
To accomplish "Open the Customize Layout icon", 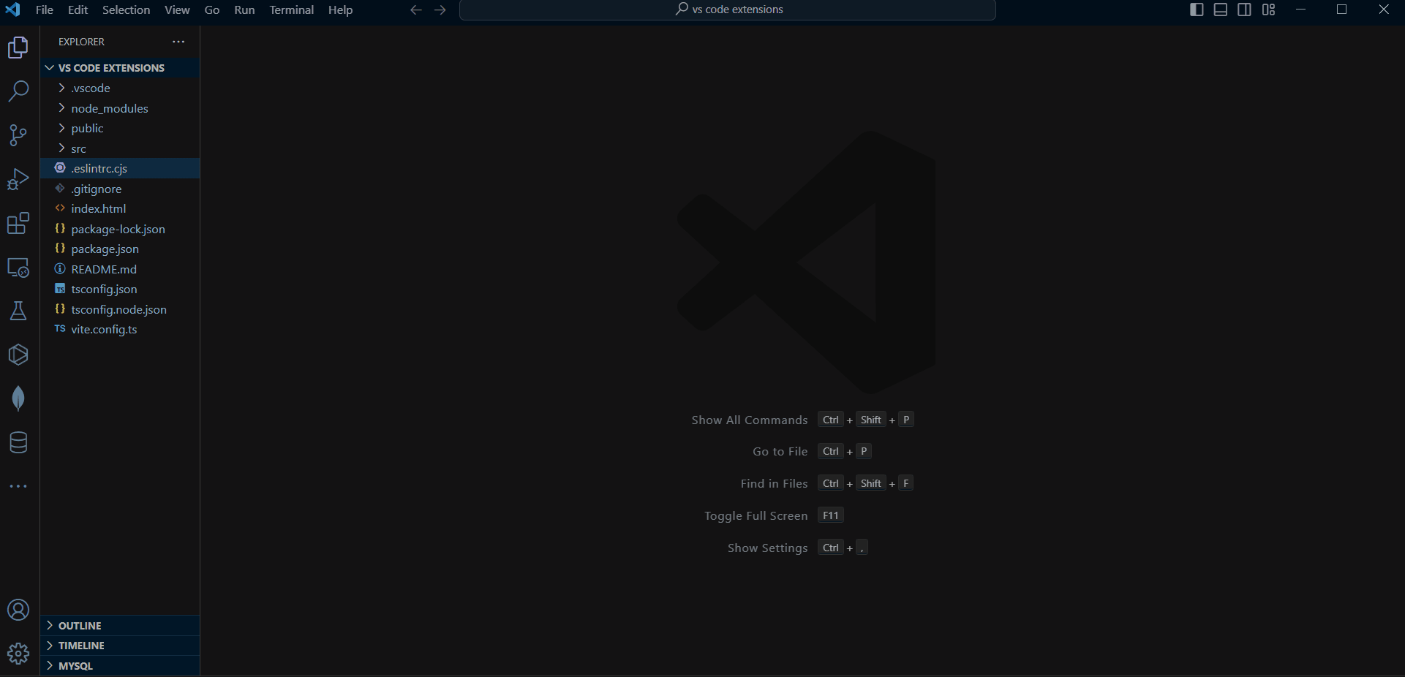I will click(1269, 10).
